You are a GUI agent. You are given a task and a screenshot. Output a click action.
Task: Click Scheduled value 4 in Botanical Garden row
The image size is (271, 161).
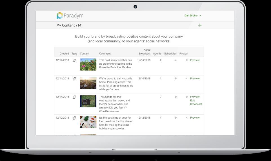click(176, 60)
